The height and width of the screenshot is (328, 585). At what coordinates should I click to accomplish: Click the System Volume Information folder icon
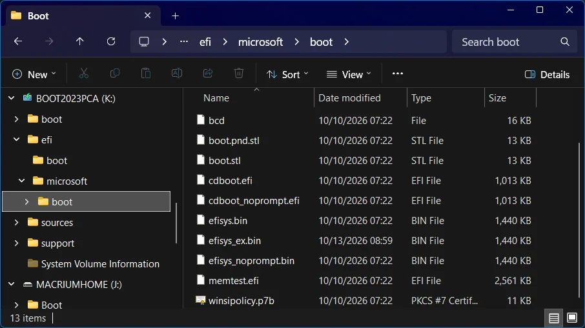click(33, 263)
